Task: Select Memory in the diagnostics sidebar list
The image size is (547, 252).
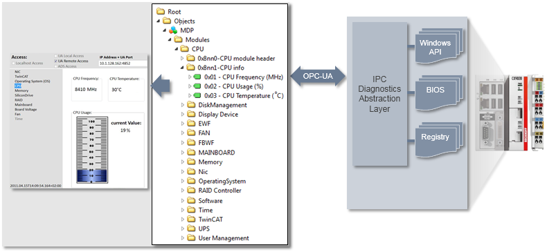Action: [21, 90]
